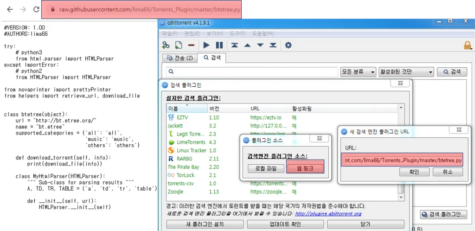The height and width of the screenshot is (231, 475).
Task: Click the pause icon in qBittorrent toolbar
Action: [219, 45]
